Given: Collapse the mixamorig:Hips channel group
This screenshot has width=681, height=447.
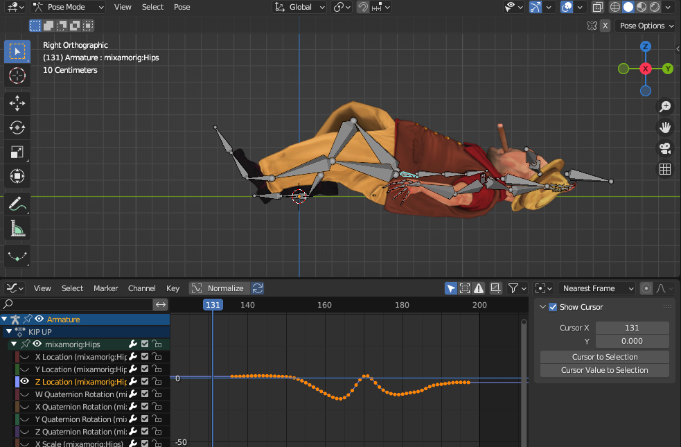Looking at the screenshot, I should point(13,344).
